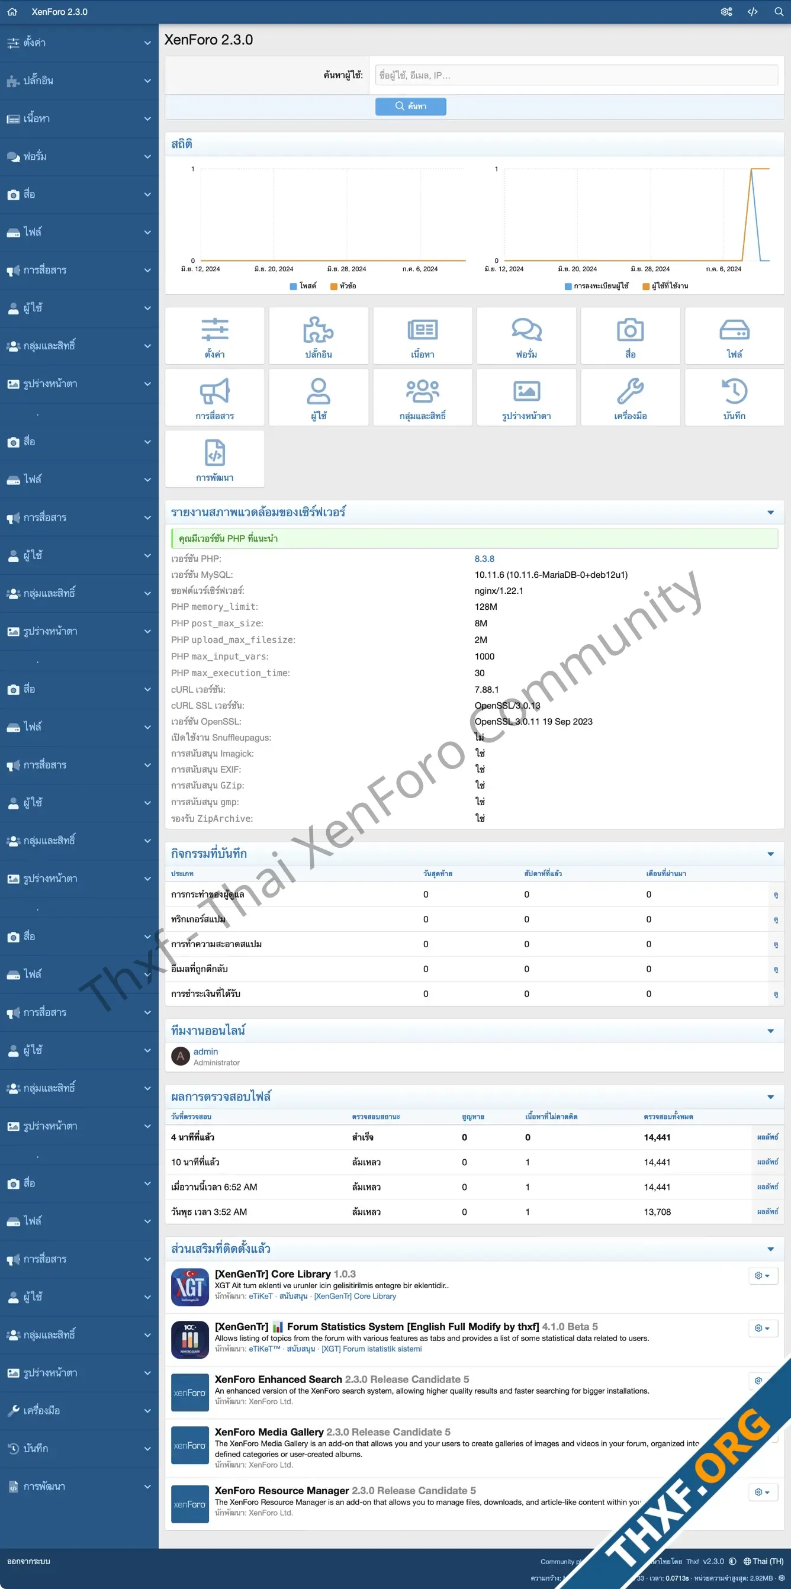Collapse the ผลการตรวจสอบไฟล์ block
This screenshot has height=1589, width=791.
pyautogui.click(x=771, y=1097)
